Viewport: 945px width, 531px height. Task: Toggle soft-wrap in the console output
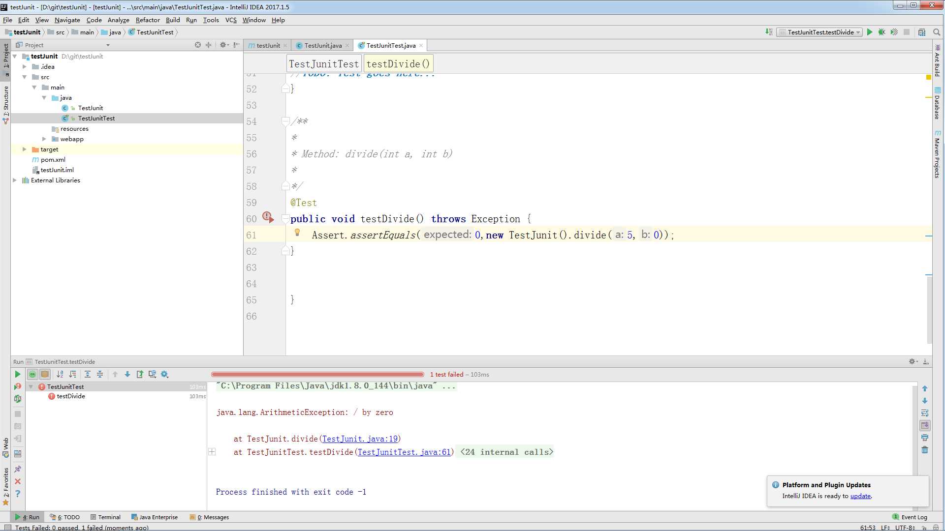(x=925, y=413)
